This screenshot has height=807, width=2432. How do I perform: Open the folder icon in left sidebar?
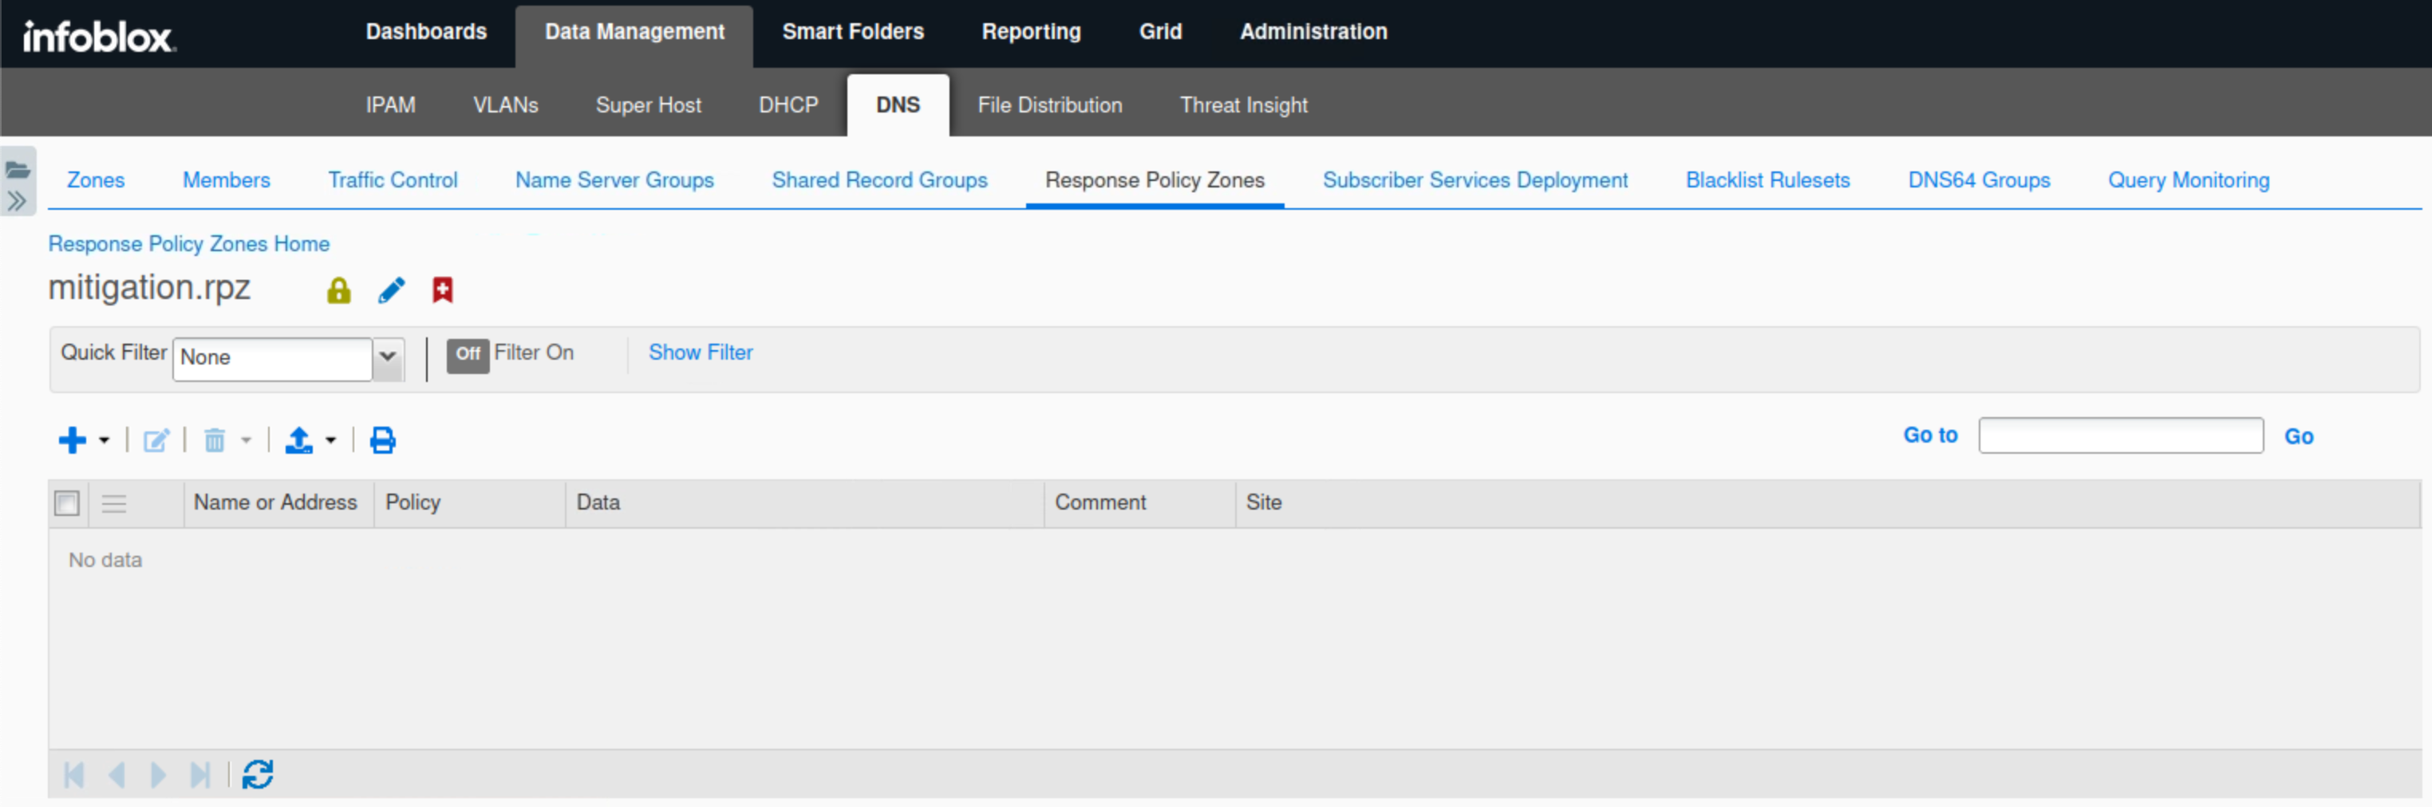pyautogui.click(x=18, y=170)
